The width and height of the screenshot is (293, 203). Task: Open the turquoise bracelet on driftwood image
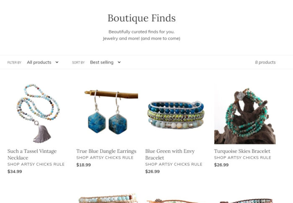point(245,113)
